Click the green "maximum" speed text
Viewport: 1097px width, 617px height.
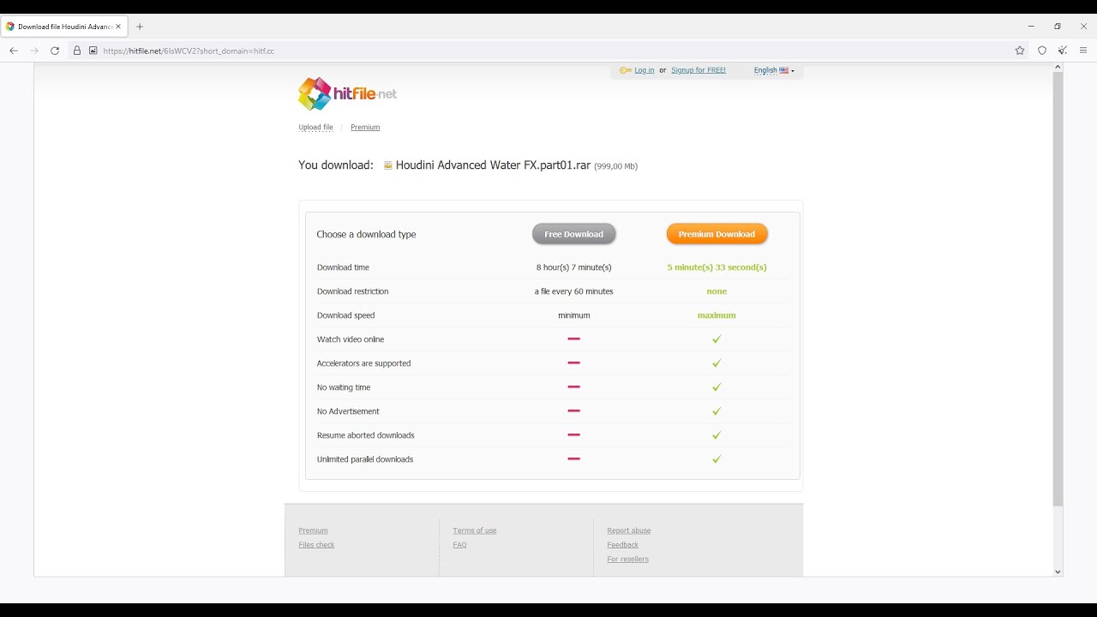click(x=716, y=315)
